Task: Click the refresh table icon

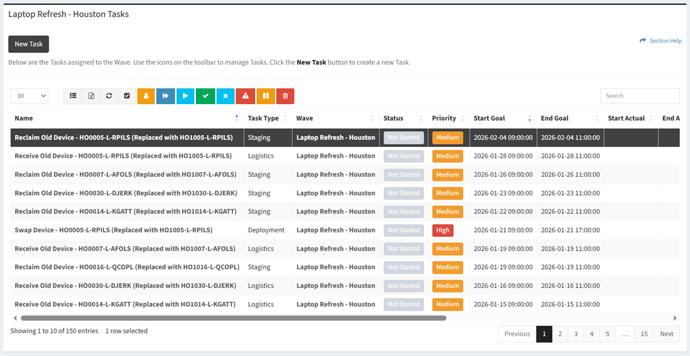Action: [x=109, y=96]
